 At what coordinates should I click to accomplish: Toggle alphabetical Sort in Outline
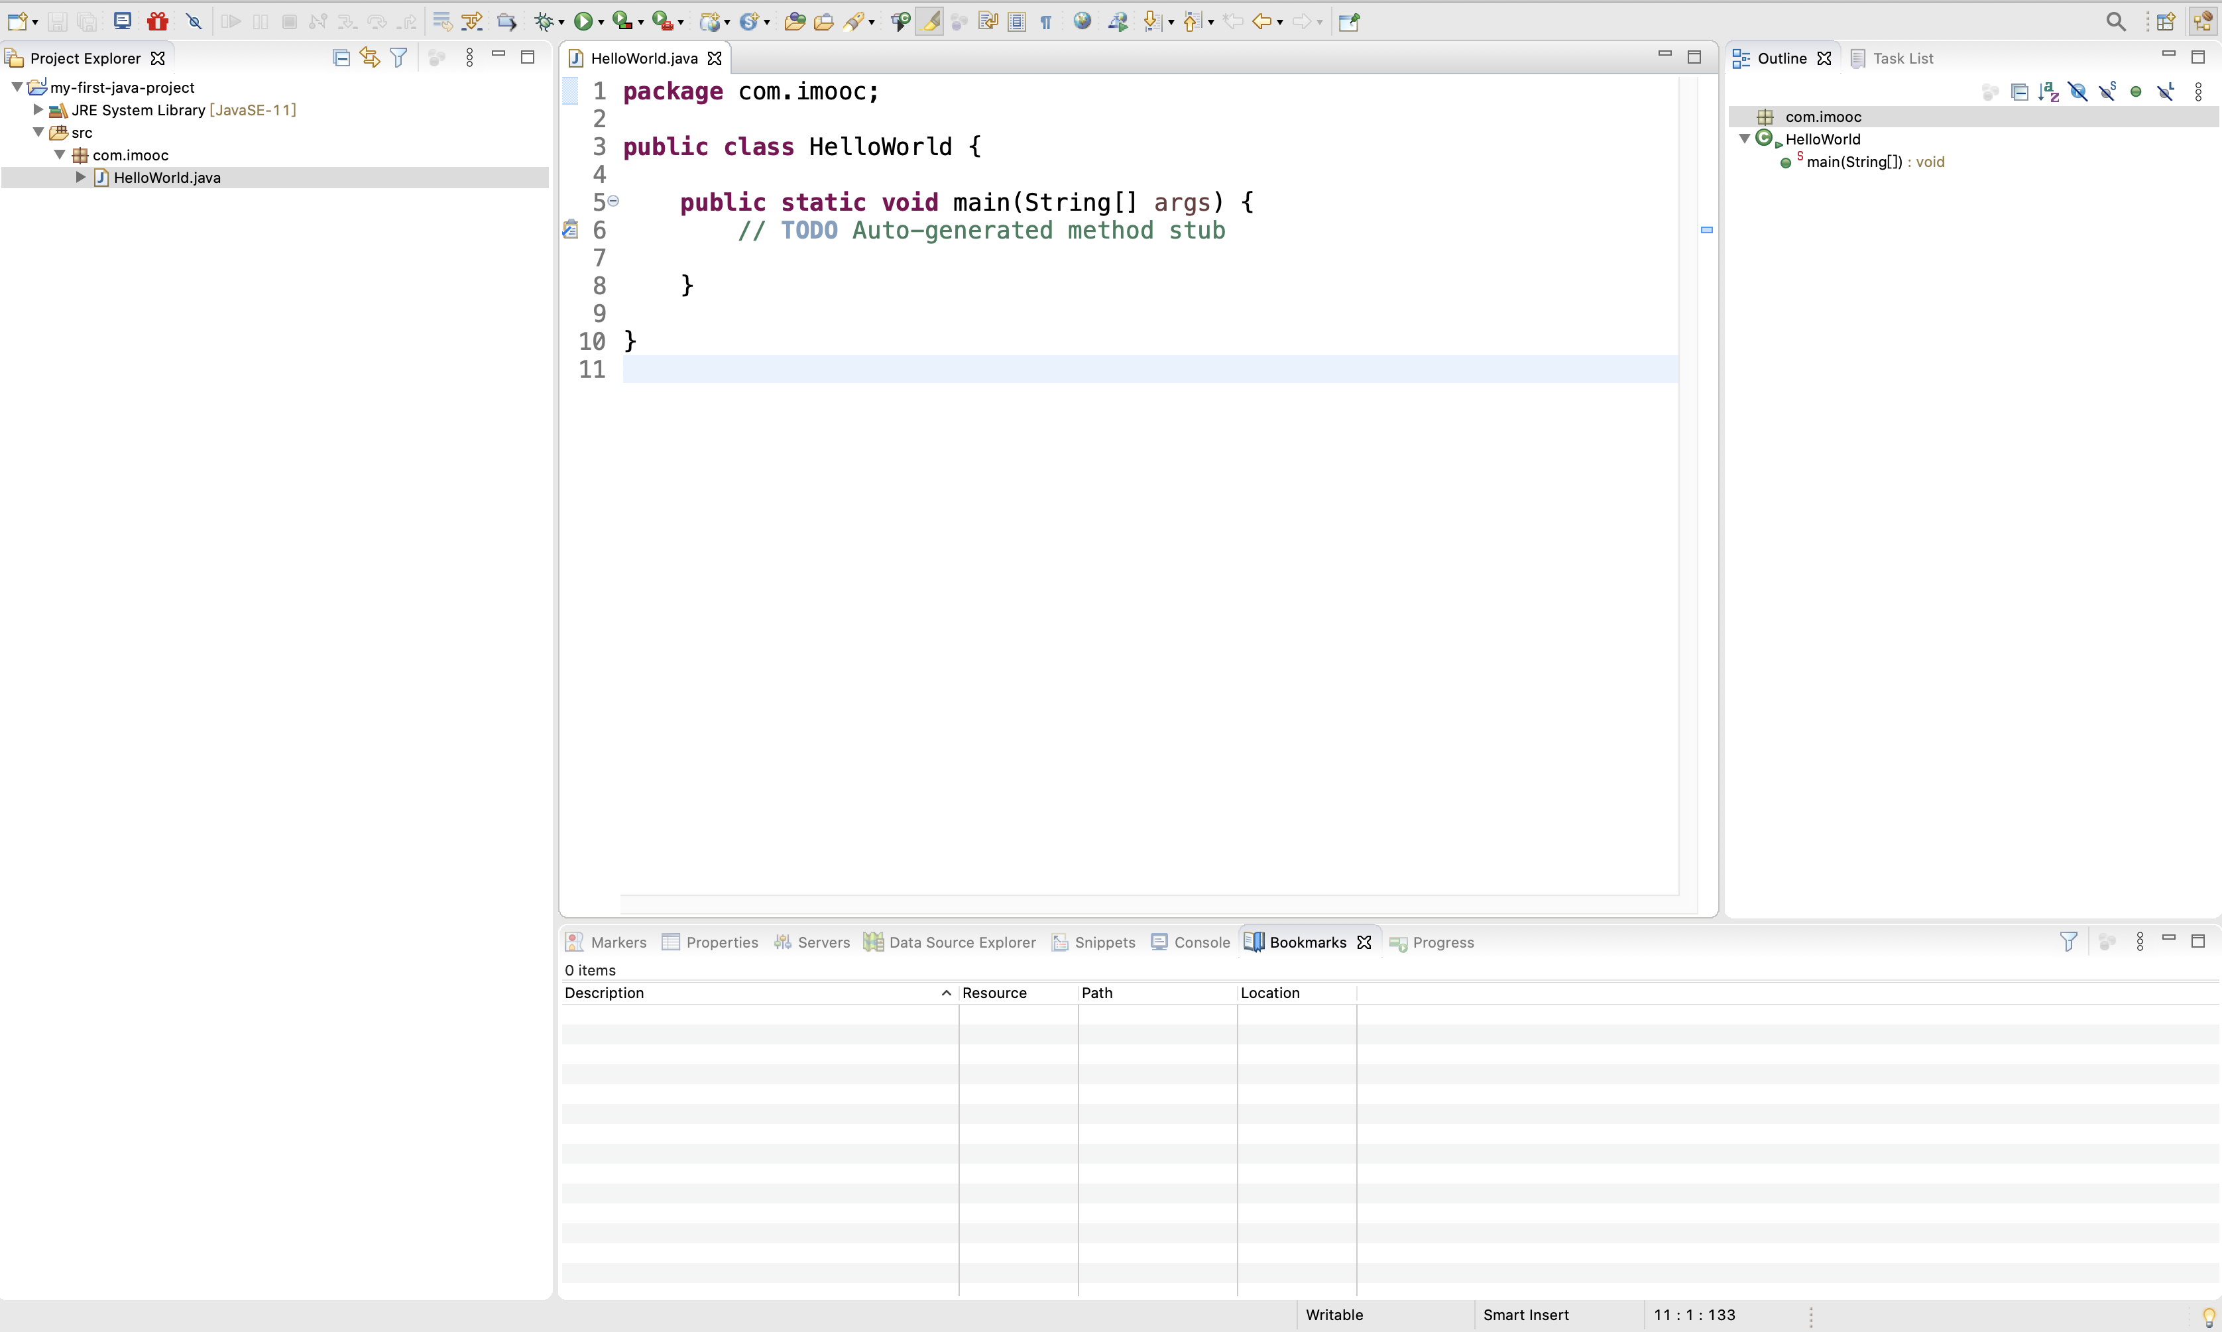tap(2049, 91)
